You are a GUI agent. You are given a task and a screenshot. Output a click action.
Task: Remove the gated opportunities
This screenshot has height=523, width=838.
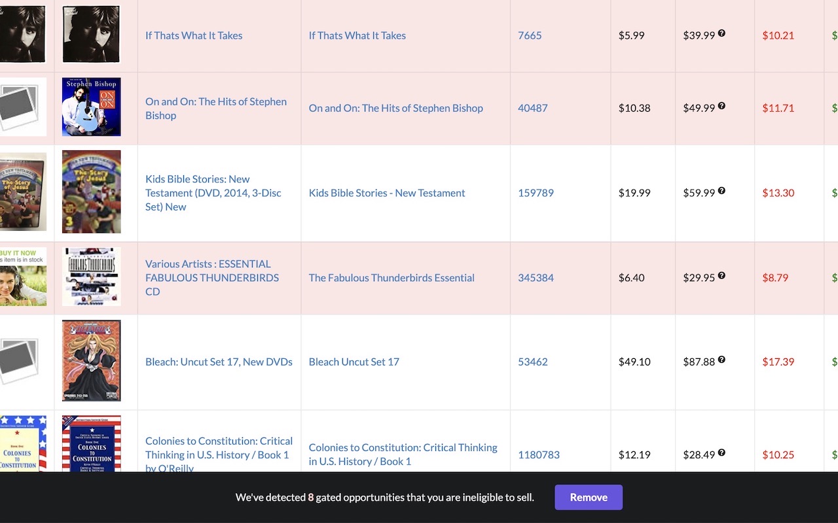coord(588,498)
